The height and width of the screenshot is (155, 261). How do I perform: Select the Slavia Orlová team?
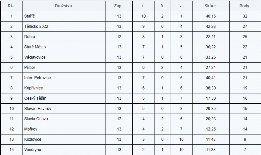coord(36,119)
